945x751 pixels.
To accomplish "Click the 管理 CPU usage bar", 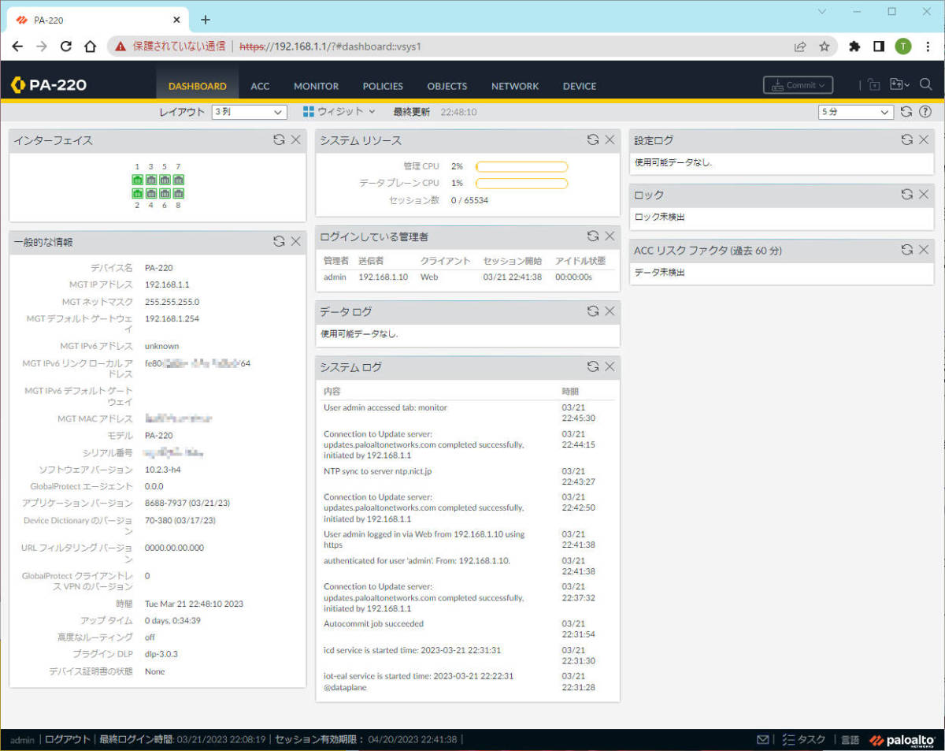I will [521, 166].
